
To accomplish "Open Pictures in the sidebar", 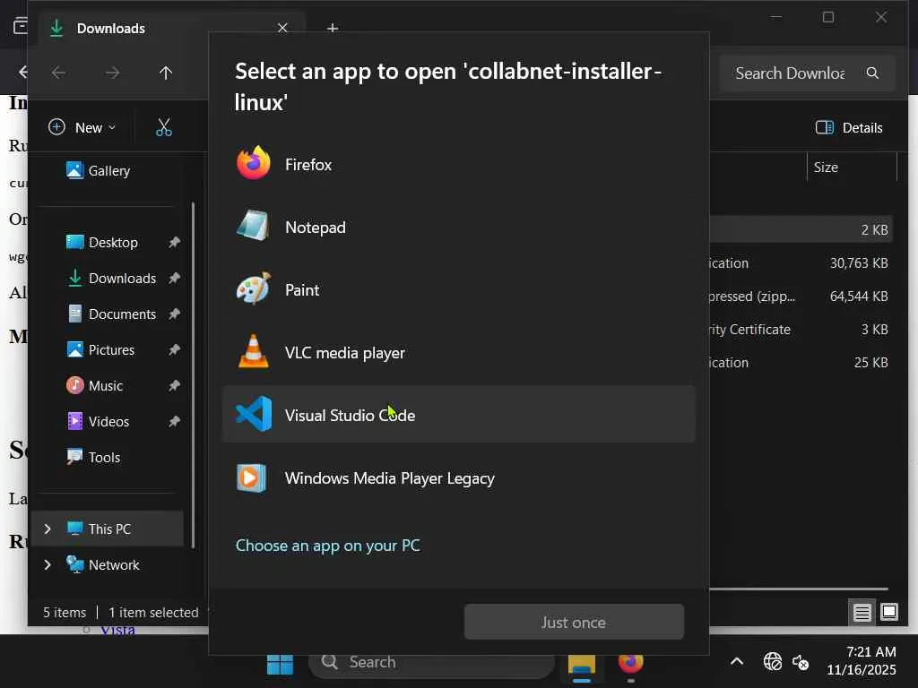I will click(111, 350).
